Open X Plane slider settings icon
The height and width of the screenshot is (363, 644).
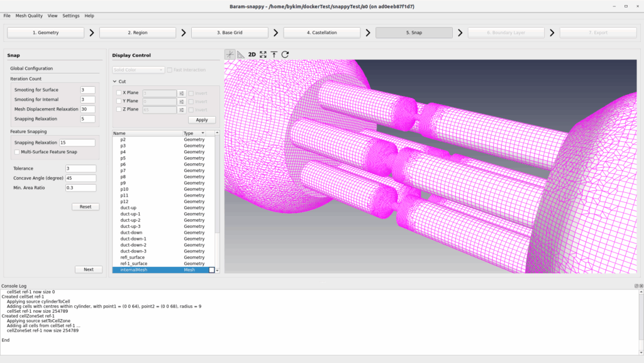pos(181,93)
